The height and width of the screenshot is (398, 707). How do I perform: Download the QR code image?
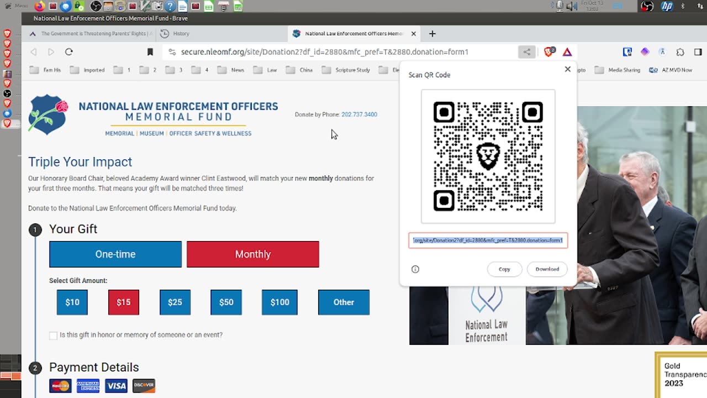click(547, 269)
